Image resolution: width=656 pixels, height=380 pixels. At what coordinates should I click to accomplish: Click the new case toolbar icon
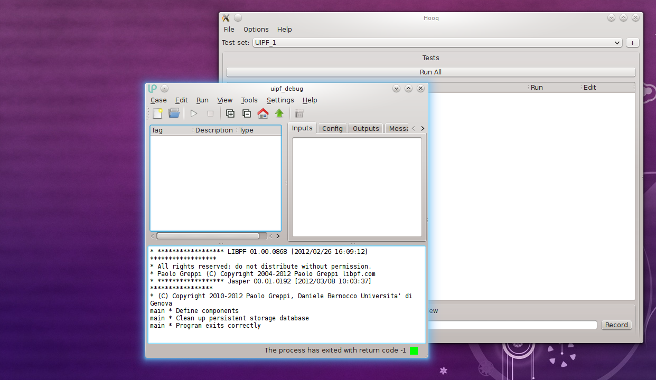tap(157, 113)
